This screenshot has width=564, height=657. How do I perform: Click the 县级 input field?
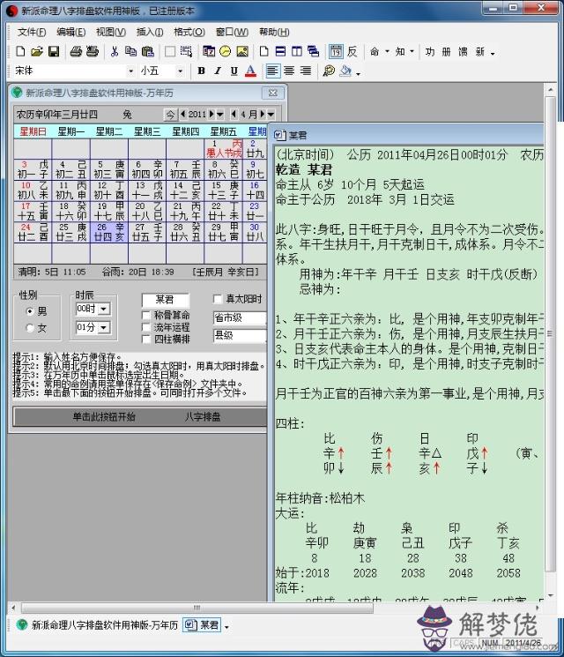click(240, 335)
